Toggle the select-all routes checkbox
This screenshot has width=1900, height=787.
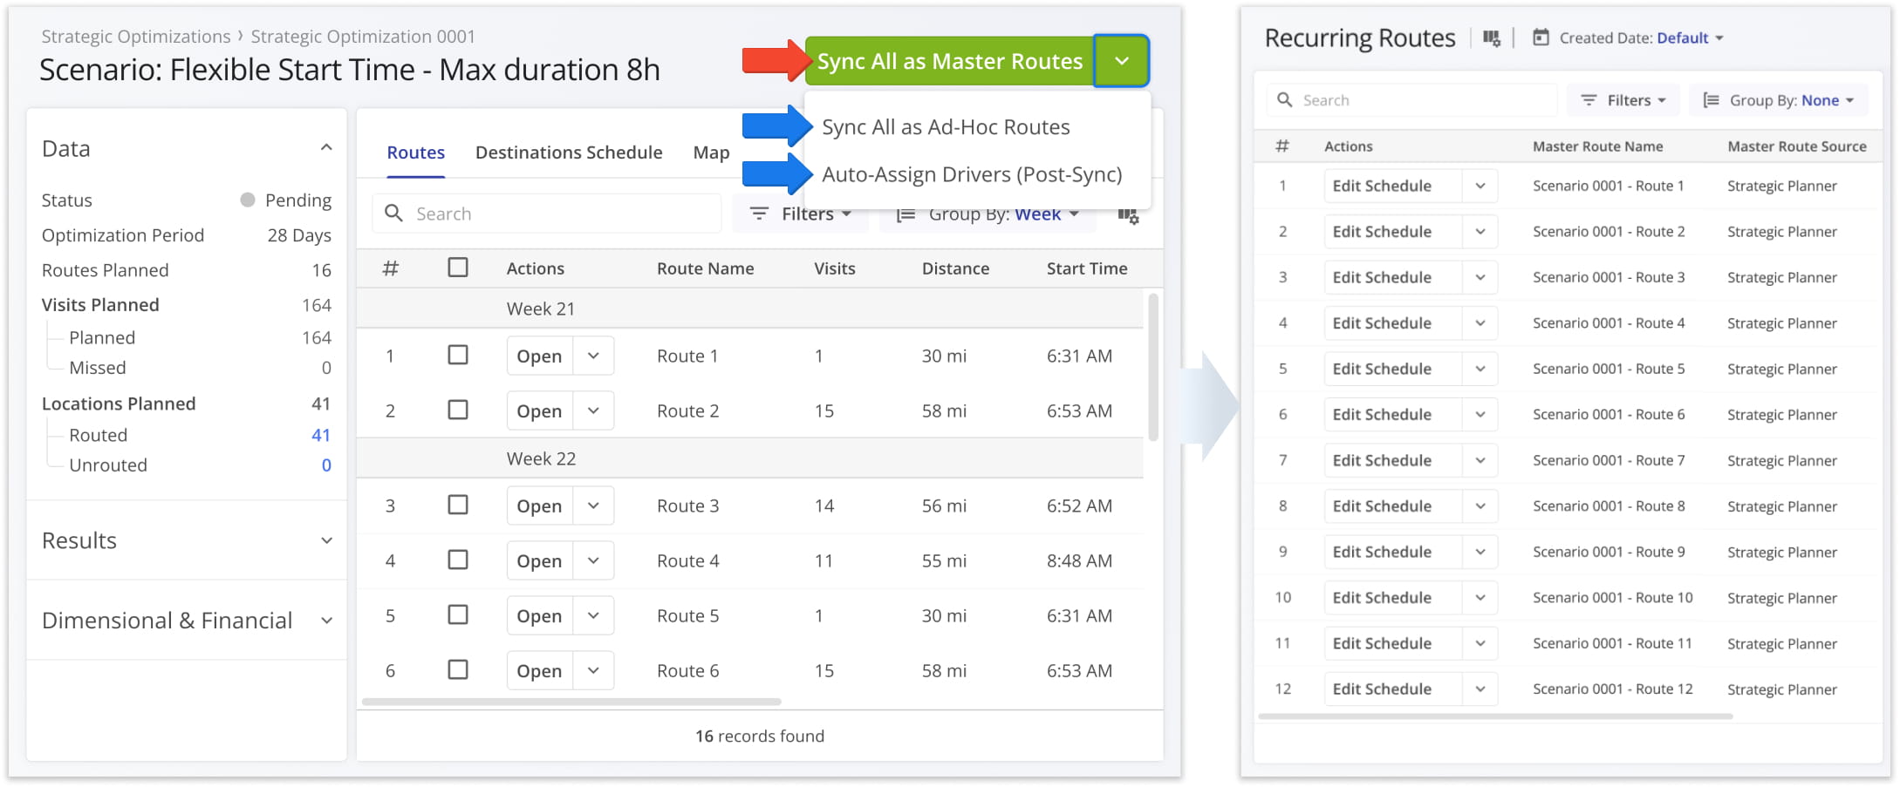point(457,268)
